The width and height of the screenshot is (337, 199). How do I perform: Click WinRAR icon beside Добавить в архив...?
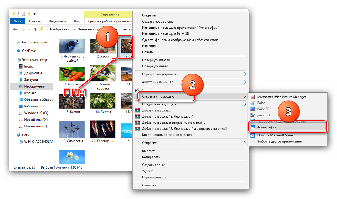pyautogui.click(x=137, y=110)
